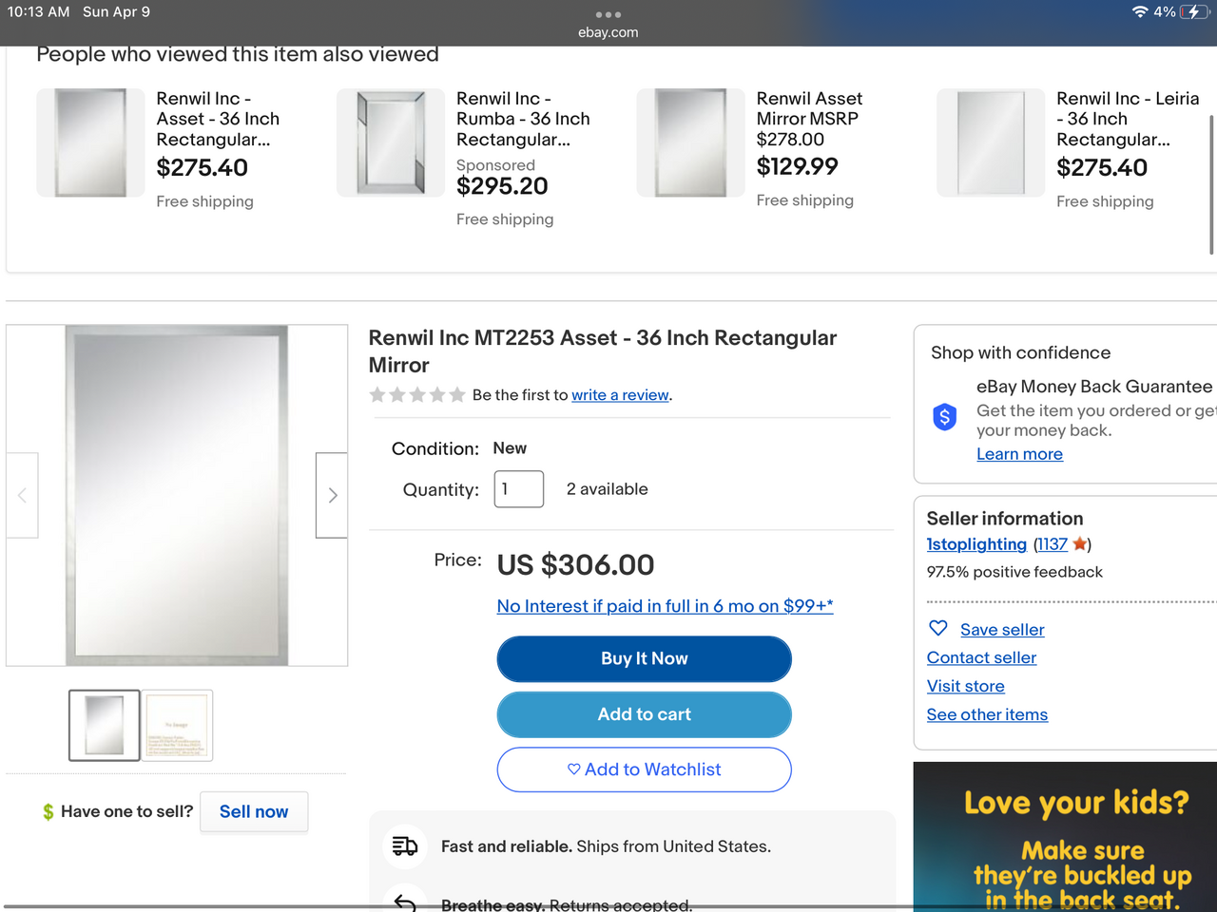
Task: Go to previous image with left arrow
Action: point(22,495)
